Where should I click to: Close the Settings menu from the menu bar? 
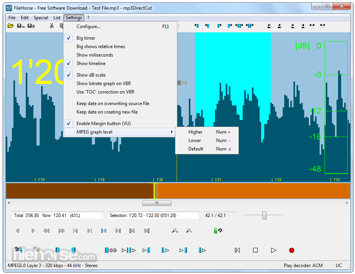74,18
